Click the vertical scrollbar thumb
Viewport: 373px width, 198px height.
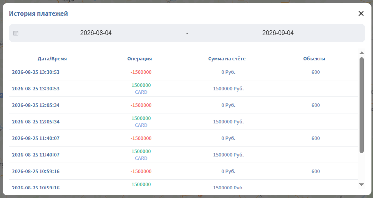[361, 105]
